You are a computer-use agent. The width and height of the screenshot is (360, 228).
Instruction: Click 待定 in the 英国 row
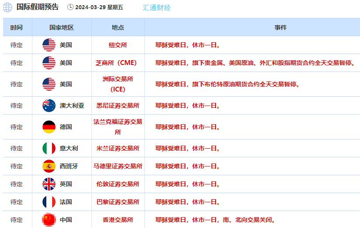pos(17,184)
